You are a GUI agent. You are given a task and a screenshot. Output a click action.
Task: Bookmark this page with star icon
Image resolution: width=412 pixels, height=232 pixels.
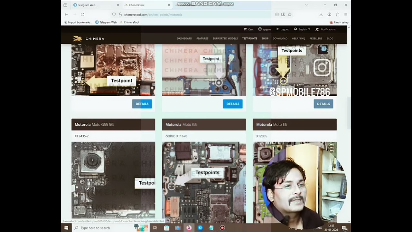[290, 15]
